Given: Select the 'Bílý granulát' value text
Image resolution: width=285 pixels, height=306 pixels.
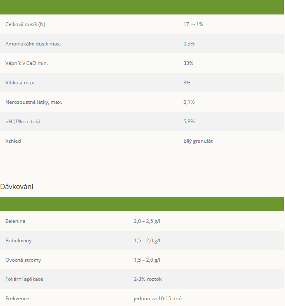Looking at the screenshot, I should click(x=198, y=141).
